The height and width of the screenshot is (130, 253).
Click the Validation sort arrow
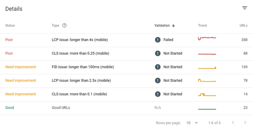(173, 26)
